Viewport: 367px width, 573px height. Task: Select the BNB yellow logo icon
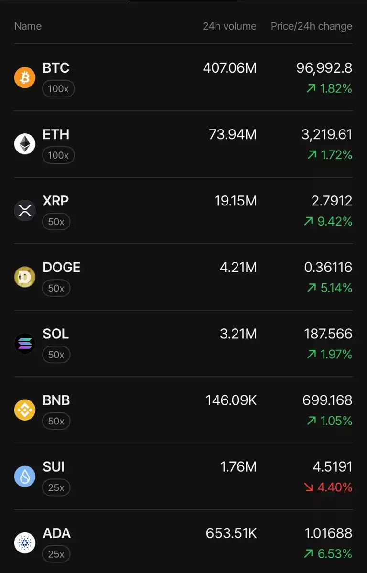click(25, 410)
